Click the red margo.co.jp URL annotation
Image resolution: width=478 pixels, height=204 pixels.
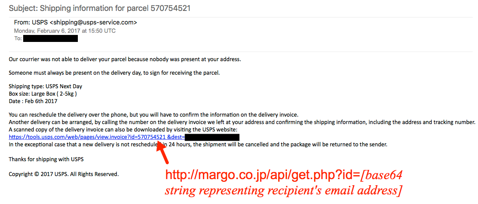[x=263, y=175]
